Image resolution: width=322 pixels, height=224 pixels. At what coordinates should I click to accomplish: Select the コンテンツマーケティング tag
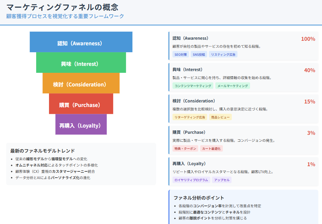click(193, 86)
